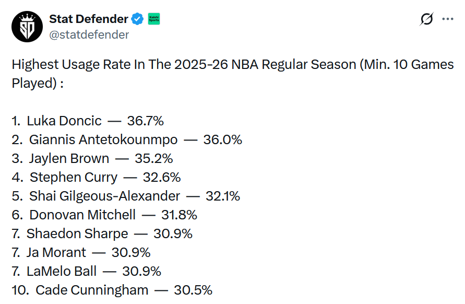Click the word "Played) :" in the post
This screenshot has width=465, height=304.
point(38,84)
